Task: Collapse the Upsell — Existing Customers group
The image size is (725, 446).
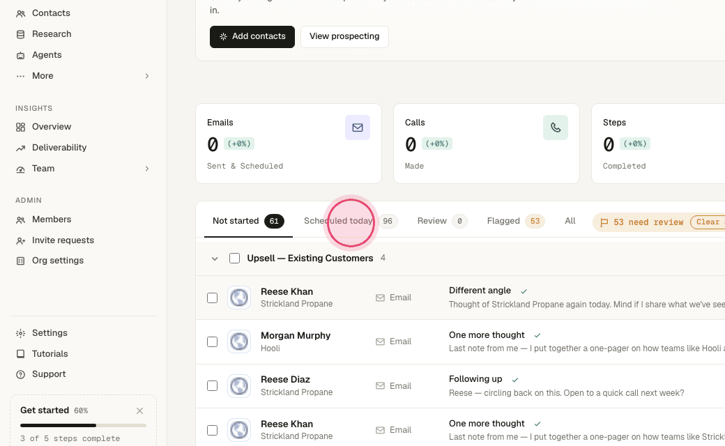Action: tap(215, 259)
